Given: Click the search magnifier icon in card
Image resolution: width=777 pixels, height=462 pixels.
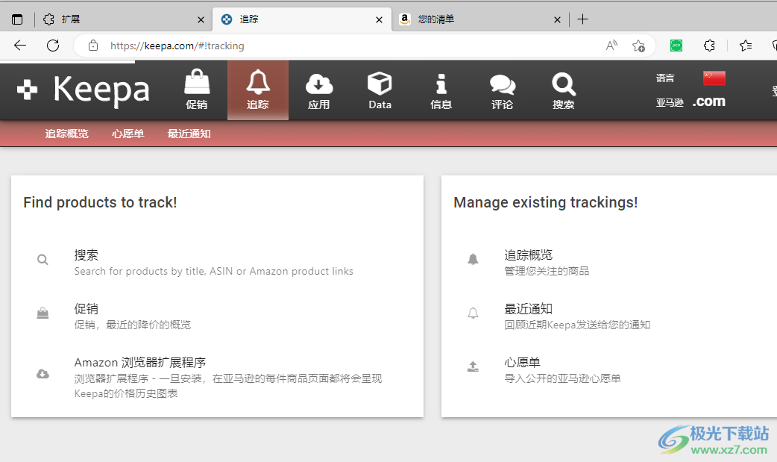Looking at the screenshot, I should coord(43,260).
